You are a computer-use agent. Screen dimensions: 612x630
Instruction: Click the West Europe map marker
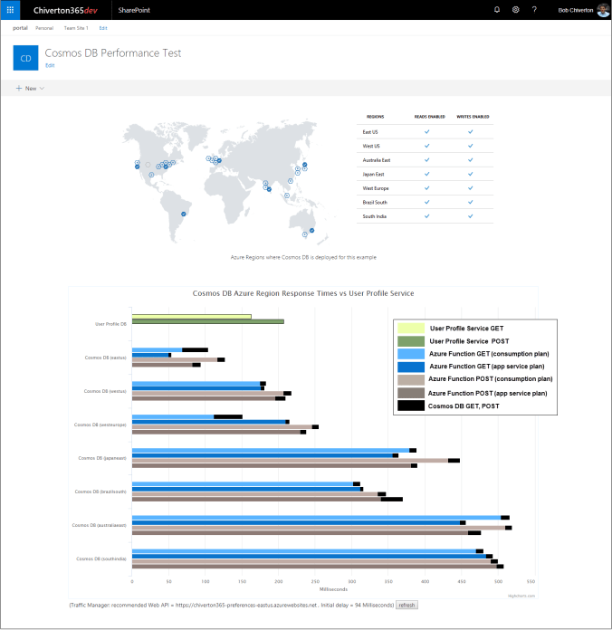point(219,160)
